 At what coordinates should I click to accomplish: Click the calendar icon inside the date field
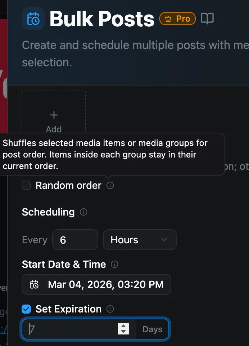coord(34,284)
